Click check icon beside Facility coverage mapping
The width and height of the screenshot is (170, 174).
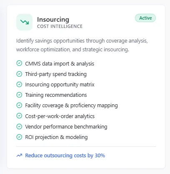(19, 105)
